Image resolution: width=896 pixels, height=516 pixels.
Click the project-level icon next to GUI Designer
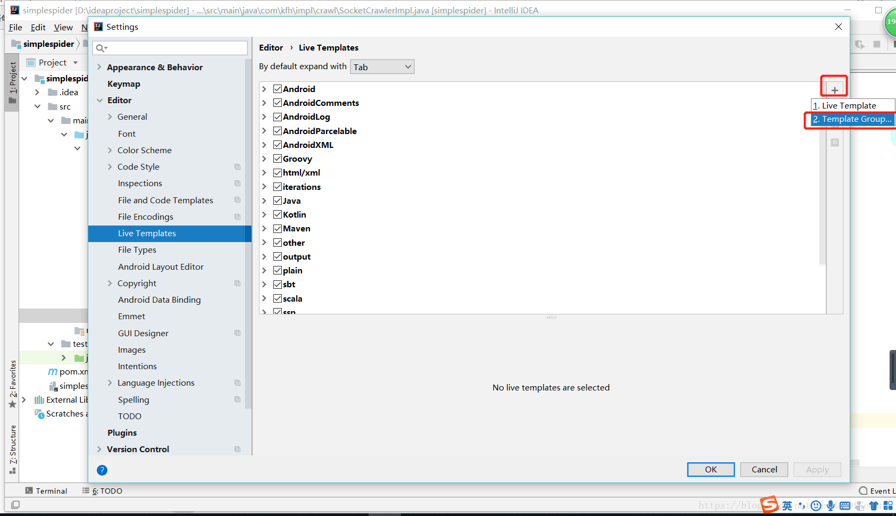coord(238,333)
